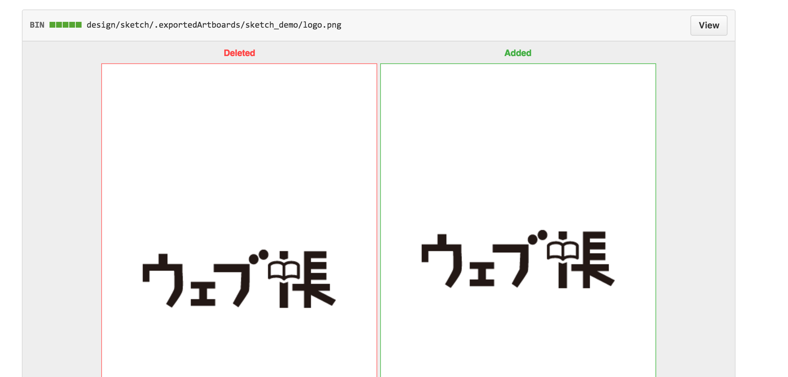
Task: Open the deleted logo image preview
Action: point(239,221)
